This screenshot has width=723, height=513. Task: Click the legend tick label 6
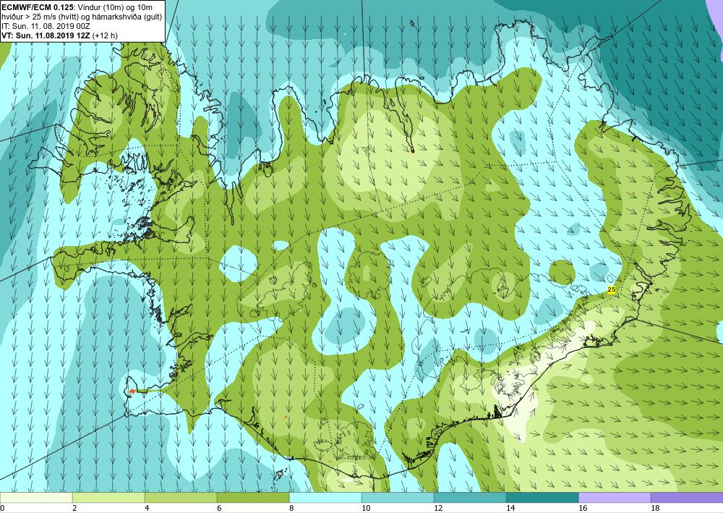[220, 508]
